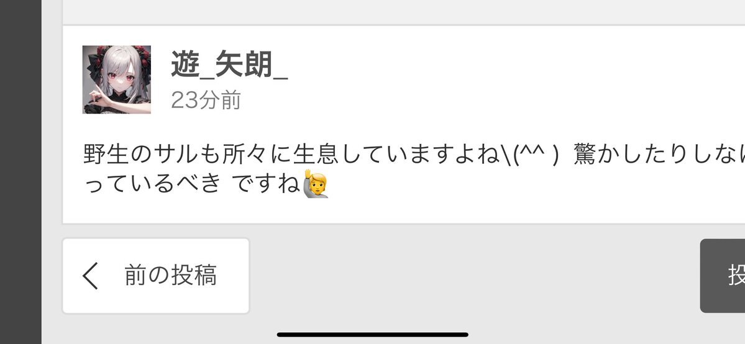Go to 前の投稿 via its label
The image size is (745, 344).
point(171,276)
